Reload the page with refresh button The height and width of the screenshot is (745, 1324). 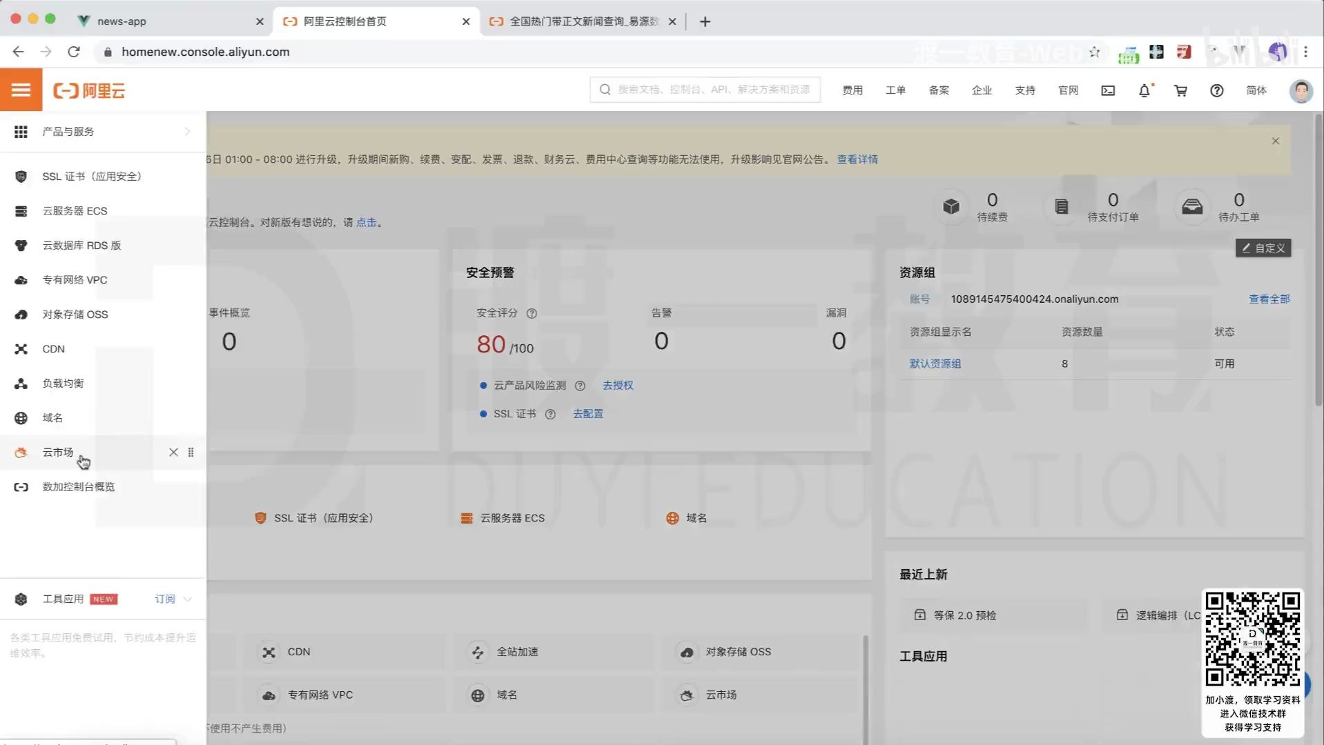[x=74, y=52]
